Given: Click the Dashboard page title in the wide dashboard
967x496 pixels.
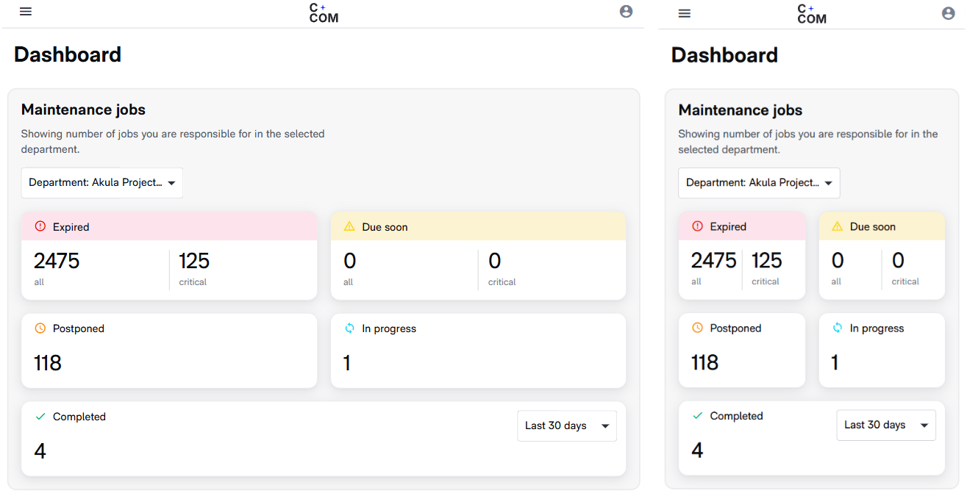Looking at the screenshot, I should pyautogui.click(x=68, y=54).
